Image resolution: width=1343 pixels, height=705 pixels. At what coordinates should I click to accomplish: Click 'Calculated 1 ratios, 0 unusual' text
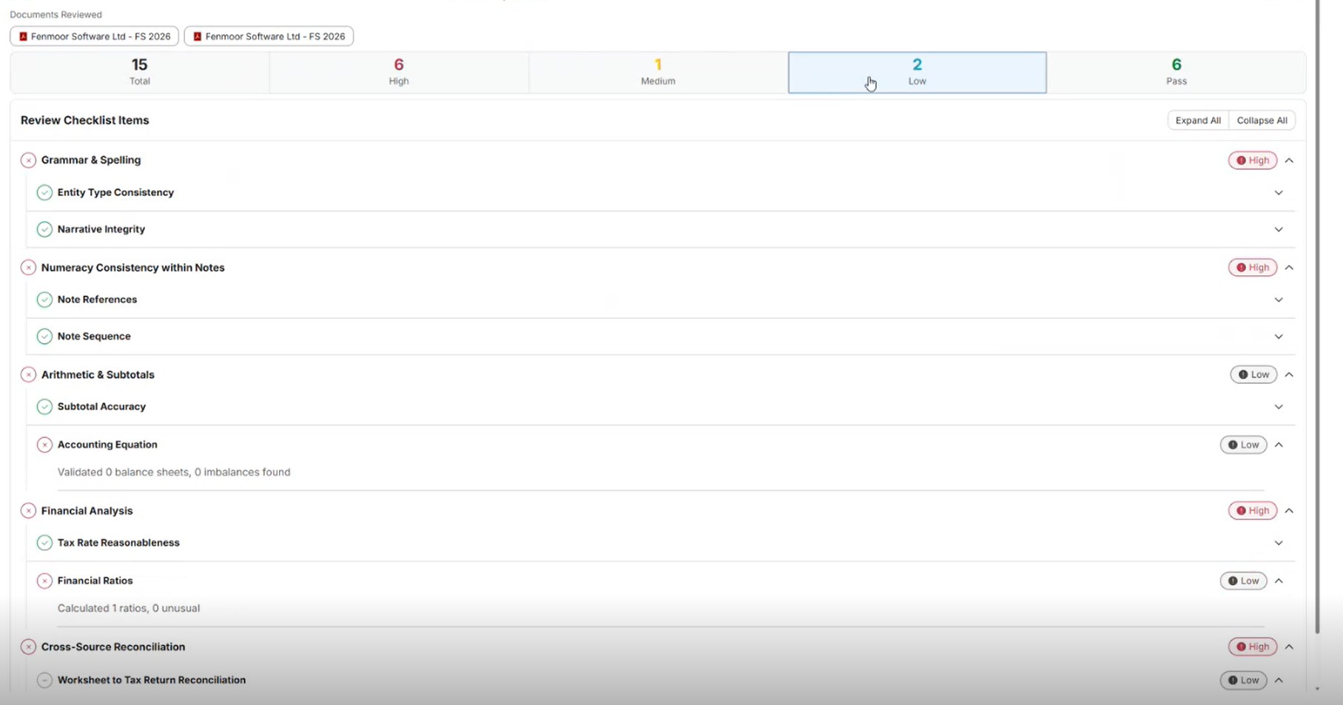click(129, 608)
